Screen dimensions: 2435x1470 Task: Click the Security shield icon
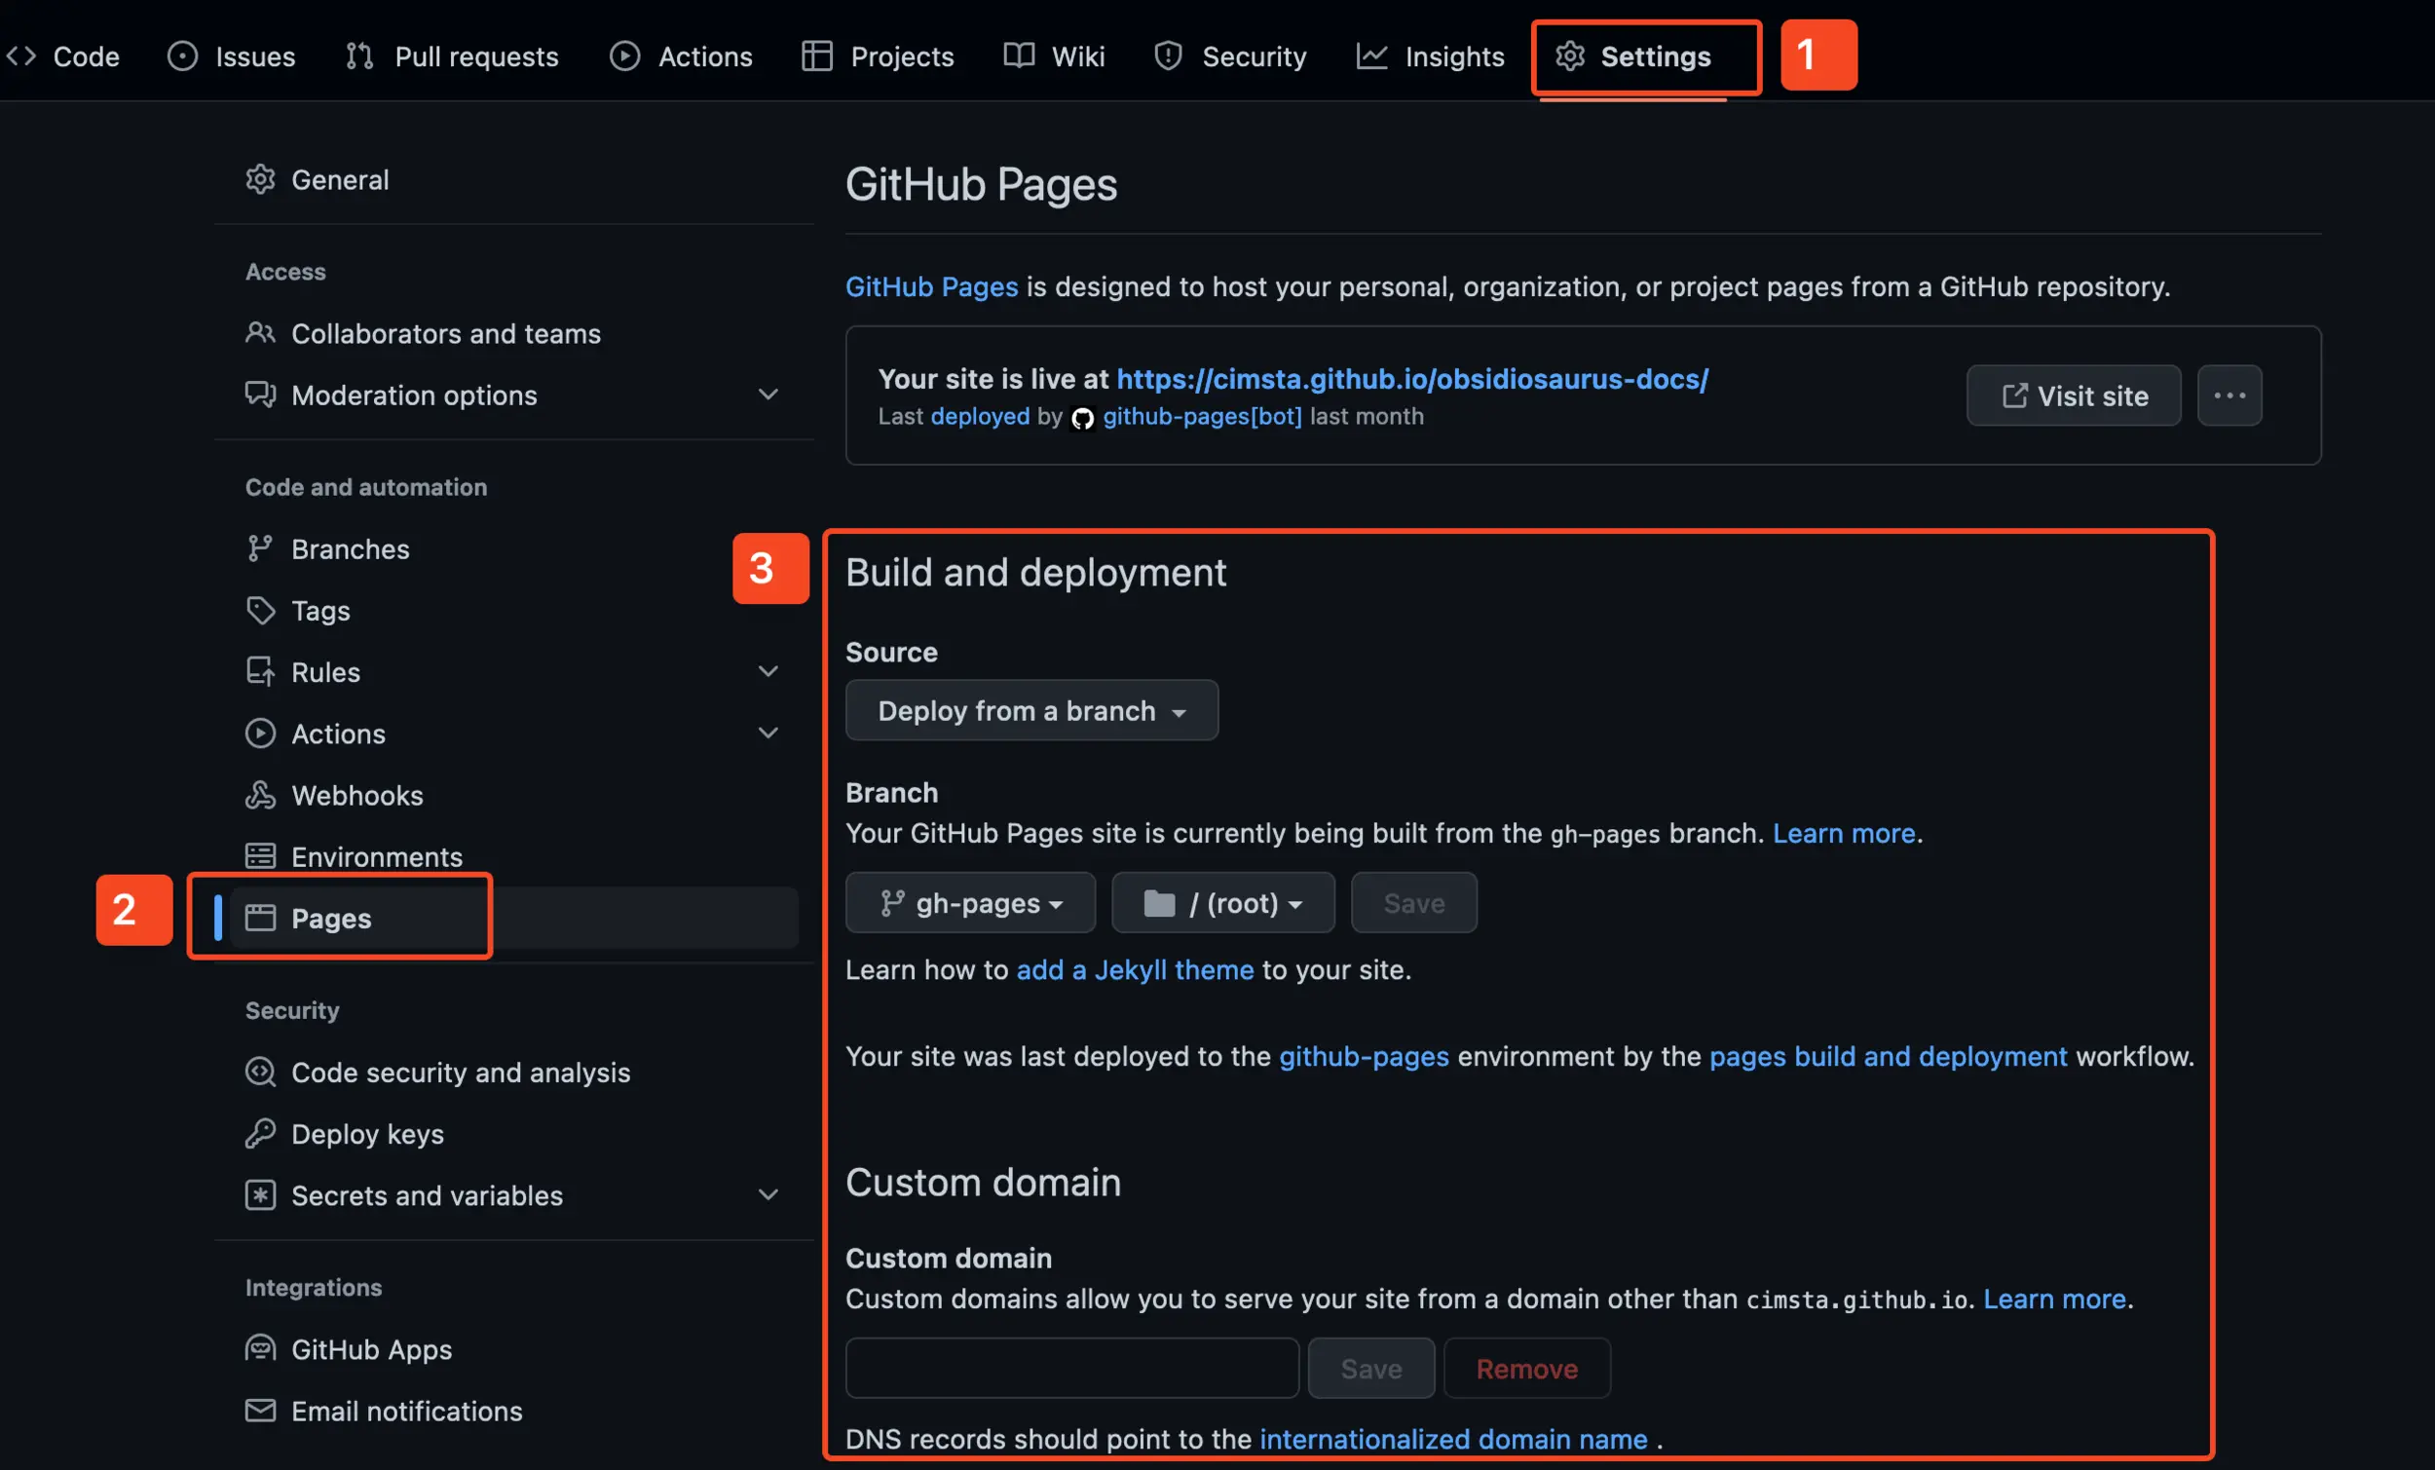(1168, 57)
